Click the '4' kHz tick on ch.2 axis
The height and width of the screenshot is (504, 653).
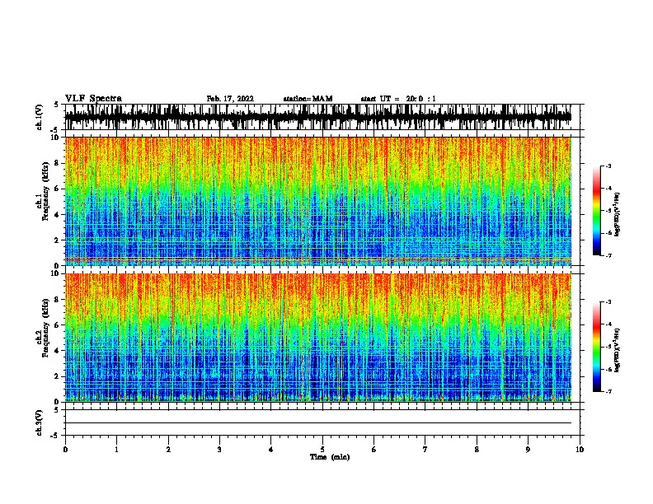(57, 351)
